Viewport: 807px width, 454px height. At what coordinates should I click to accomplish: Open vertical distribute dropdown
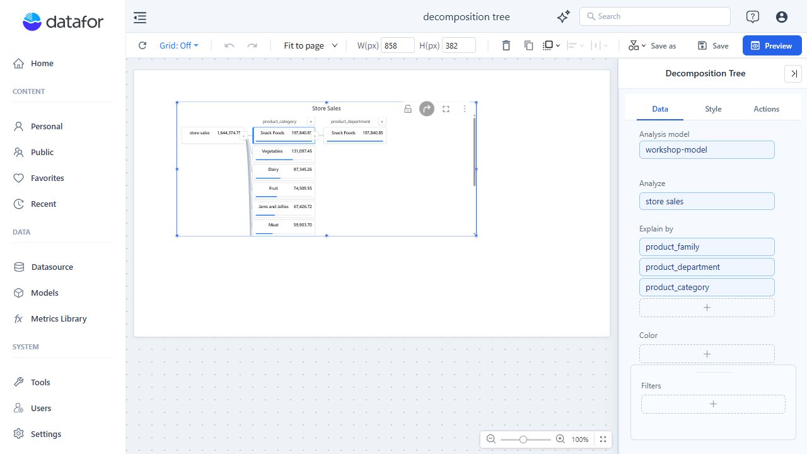[599, 45]
